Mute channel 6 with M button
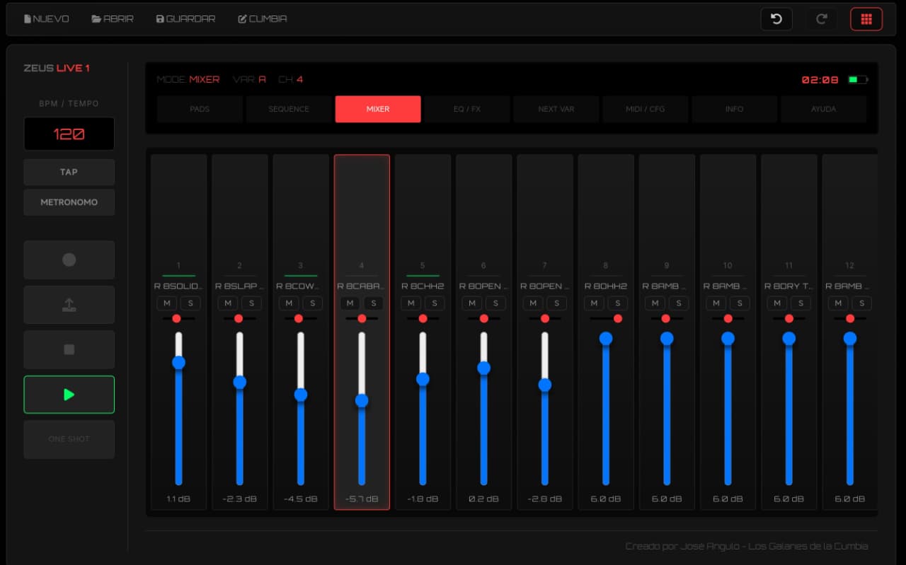906x565 pixels. click(472, 303)
